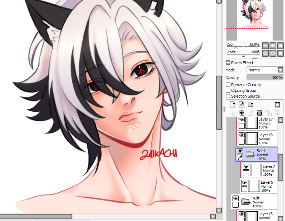Delete the selected layer with trash icon

pos(259,113)
